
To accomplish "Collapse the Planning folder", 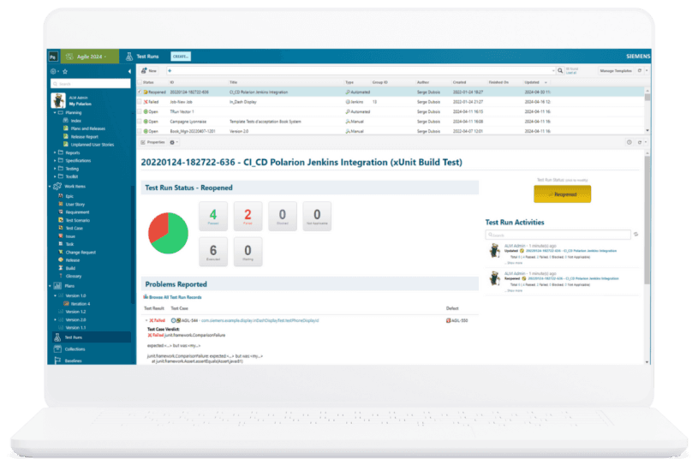I will click(55, 113).
